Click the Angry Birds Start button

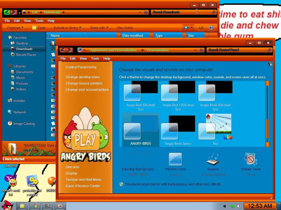coord(7,206)
